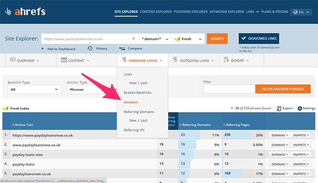The width and height of the screenshot is (318, 183).
Task: Click the Overview tab icon
Action: coord(13,60)
